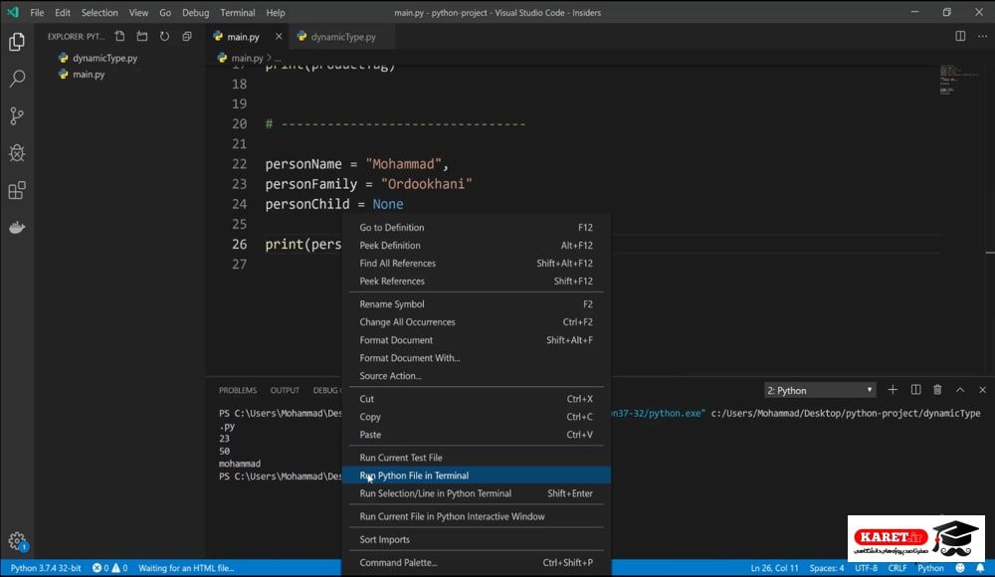Open the Manage gear icon
This screenshot has width=995, height=577.
pos(17,541)
